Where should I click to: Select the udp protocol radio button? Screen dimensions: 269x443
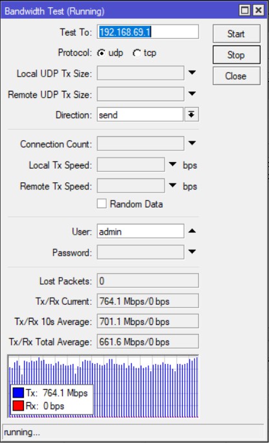(101, 53)
